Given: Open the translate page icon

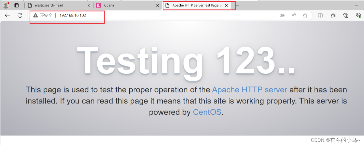Looking at the screenshot, I should (282, 16).
